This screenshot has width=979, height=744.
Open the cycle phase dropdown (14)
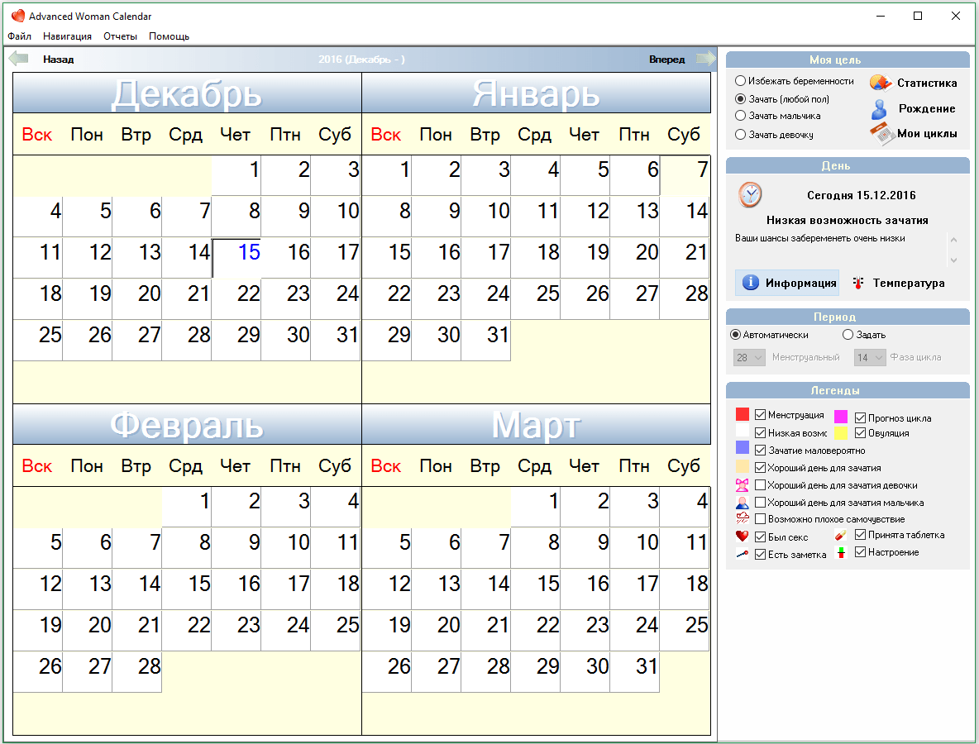click(870, 358)
